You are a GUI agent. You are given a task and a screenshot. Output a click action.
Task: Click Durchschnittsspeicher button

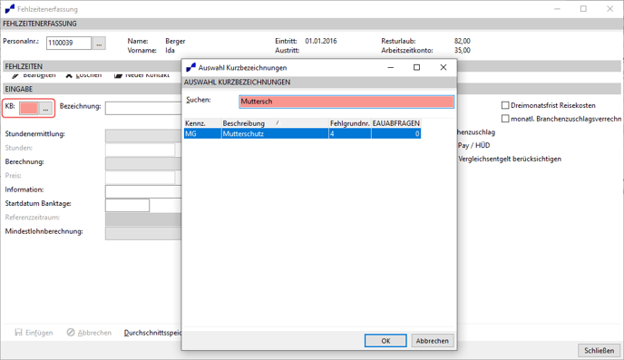click(152, 333)
